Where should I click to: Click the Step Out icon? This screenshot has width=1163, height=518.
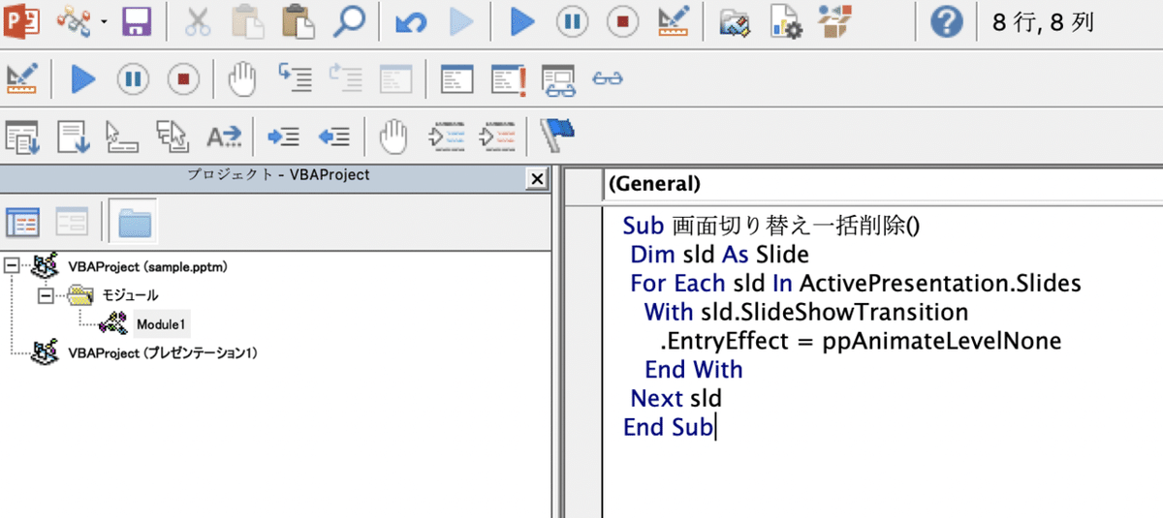tap(395, 79)
